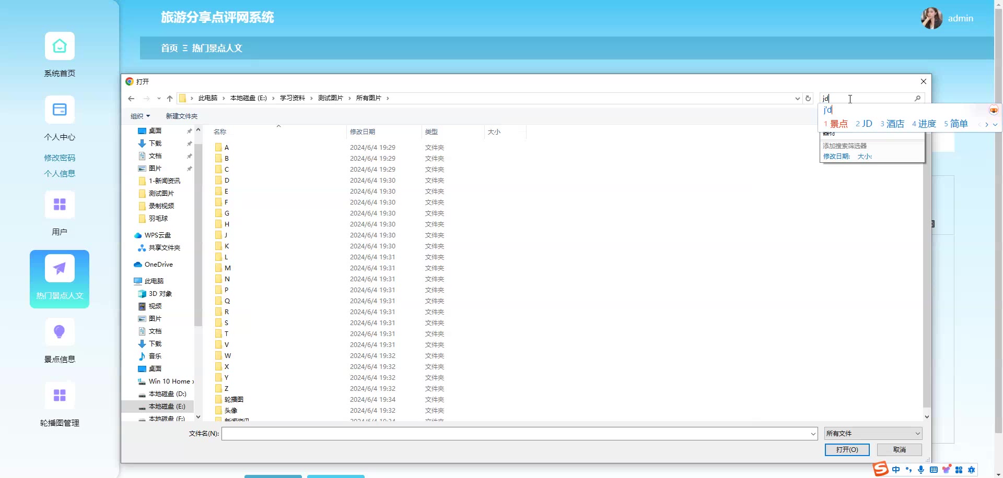
Task: Add 大小 search filter
Action: pos(865,157)
